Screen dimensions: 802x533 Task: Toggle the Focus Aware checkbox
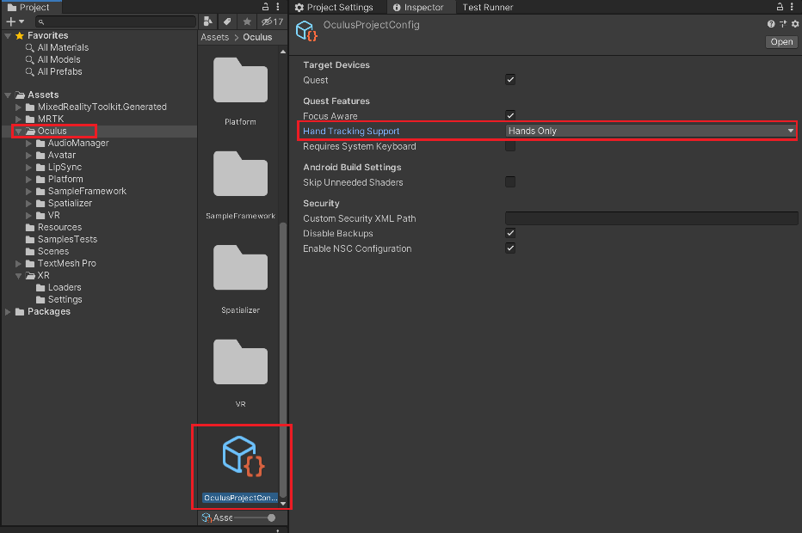coord(510,115)
